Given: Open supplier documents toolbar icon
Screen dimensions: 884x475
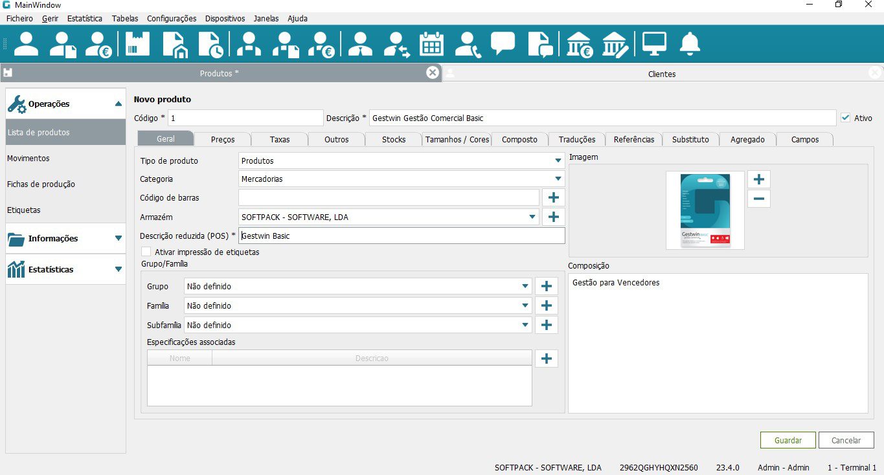Looking at the screenshot, I should (x=286, y=44).
